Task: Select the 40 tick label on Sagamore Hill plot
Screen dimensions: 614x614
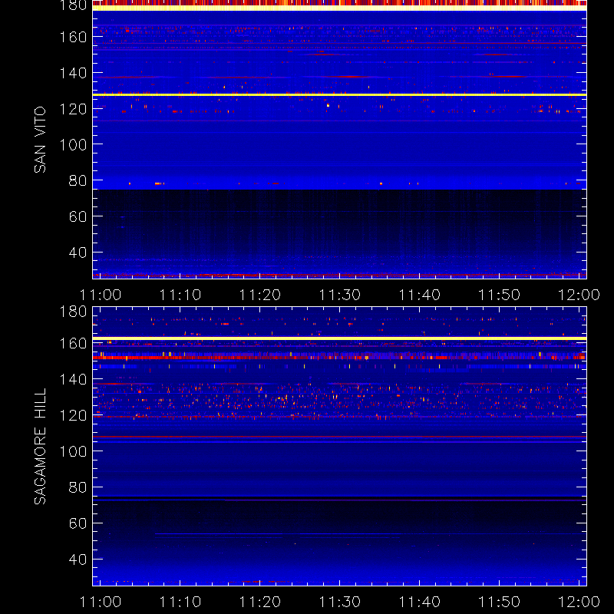Action: click(78, 560)
